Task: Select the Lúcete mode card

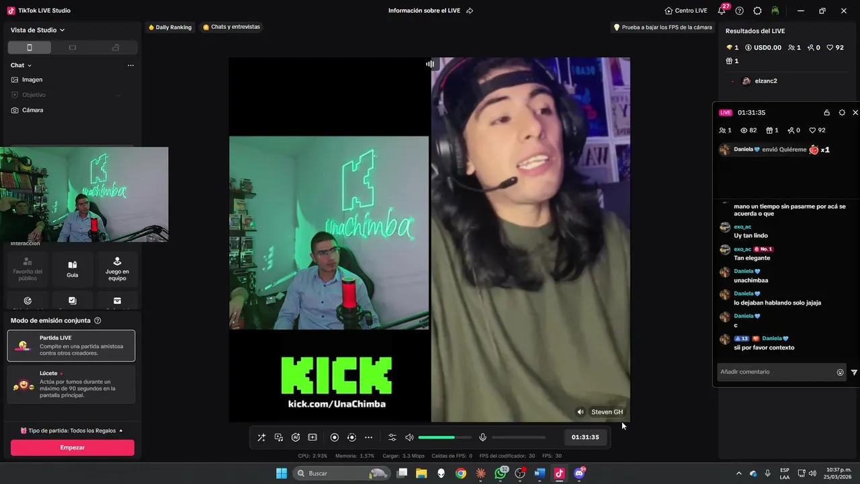Action: coord(71,384)
